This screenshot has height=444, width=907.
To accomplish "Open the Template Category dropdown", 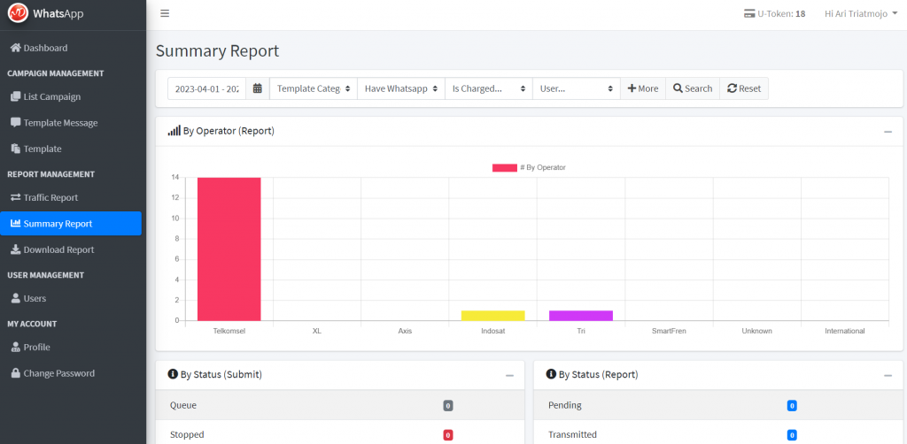I will pos(313,88).
